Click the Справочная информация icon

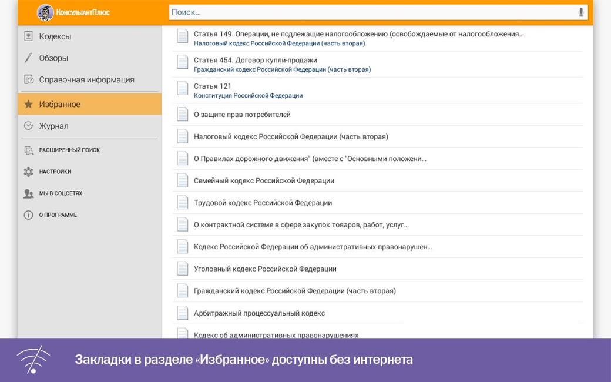coord(28,79)
